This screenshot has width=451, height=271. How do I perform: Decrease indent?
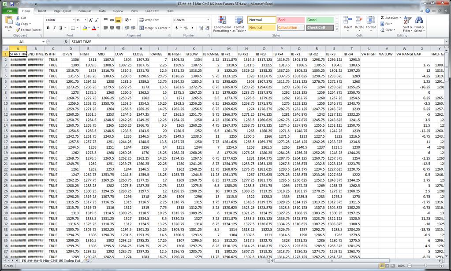tap(127, 28)
